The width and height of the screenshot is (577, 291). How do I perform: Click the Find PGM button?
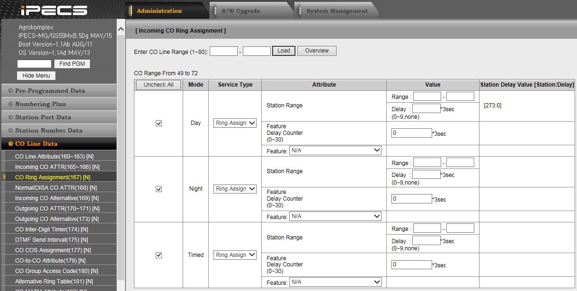pyautogui.click(x=72, y=64)
